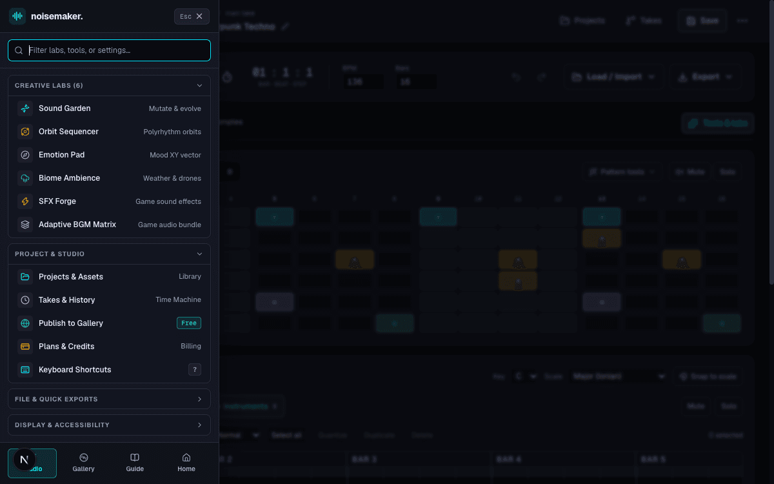Screen dimensions: 774x484
Task: Open Projects from the top header
Action: point(582,21)
